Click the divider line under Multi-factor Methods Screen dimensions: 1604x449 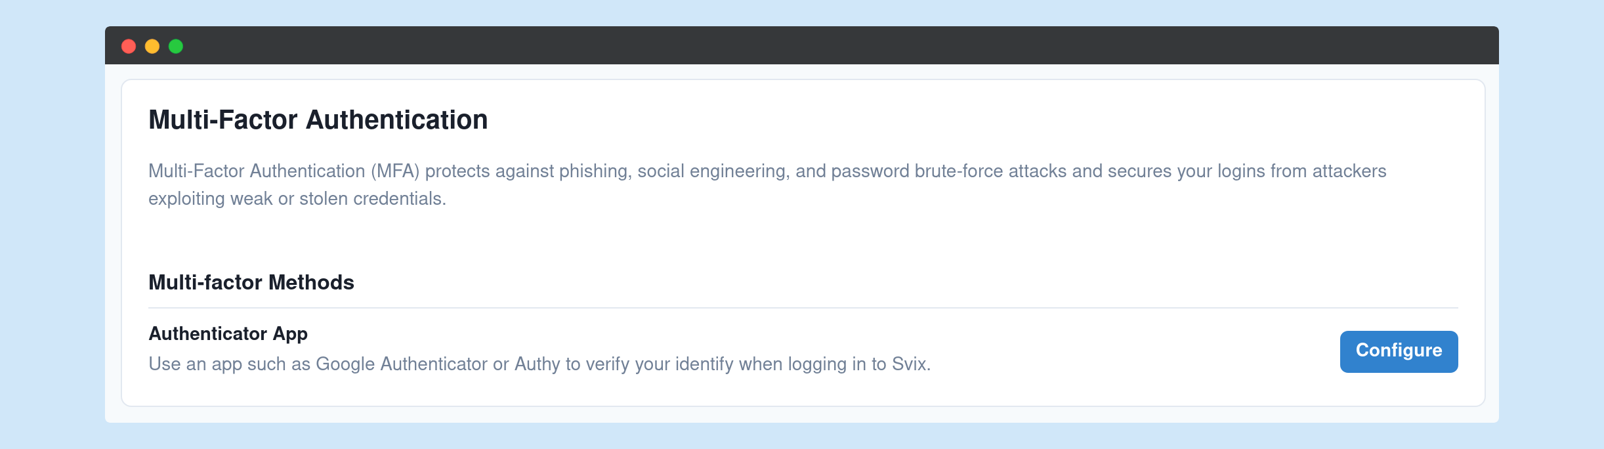(x=803, y=308)
